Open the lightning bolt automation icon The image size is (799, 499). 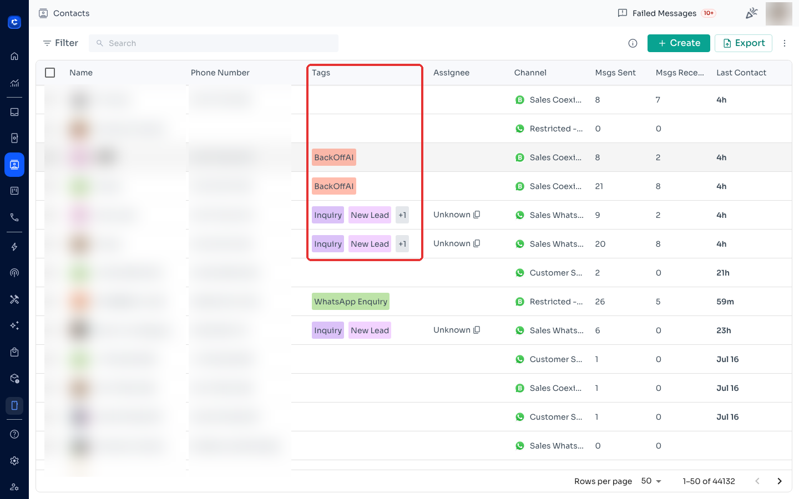14,247
